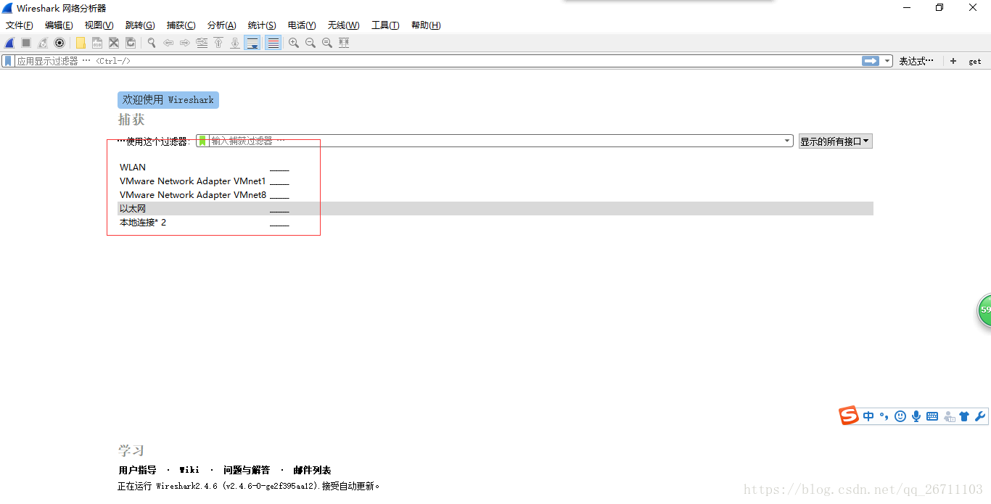Image resolution: width=991 pixels, height=504 pixels.
Task: Click the capture filter bookmark icon
Action: [x=202, y=141]
